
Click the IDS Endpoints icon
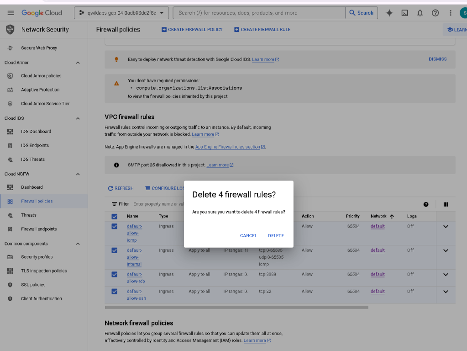10,145
